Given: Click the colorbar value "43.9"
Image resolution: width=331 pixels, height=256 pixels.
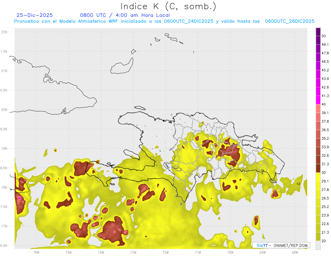Looking at the screenshot, I should 325,79.
